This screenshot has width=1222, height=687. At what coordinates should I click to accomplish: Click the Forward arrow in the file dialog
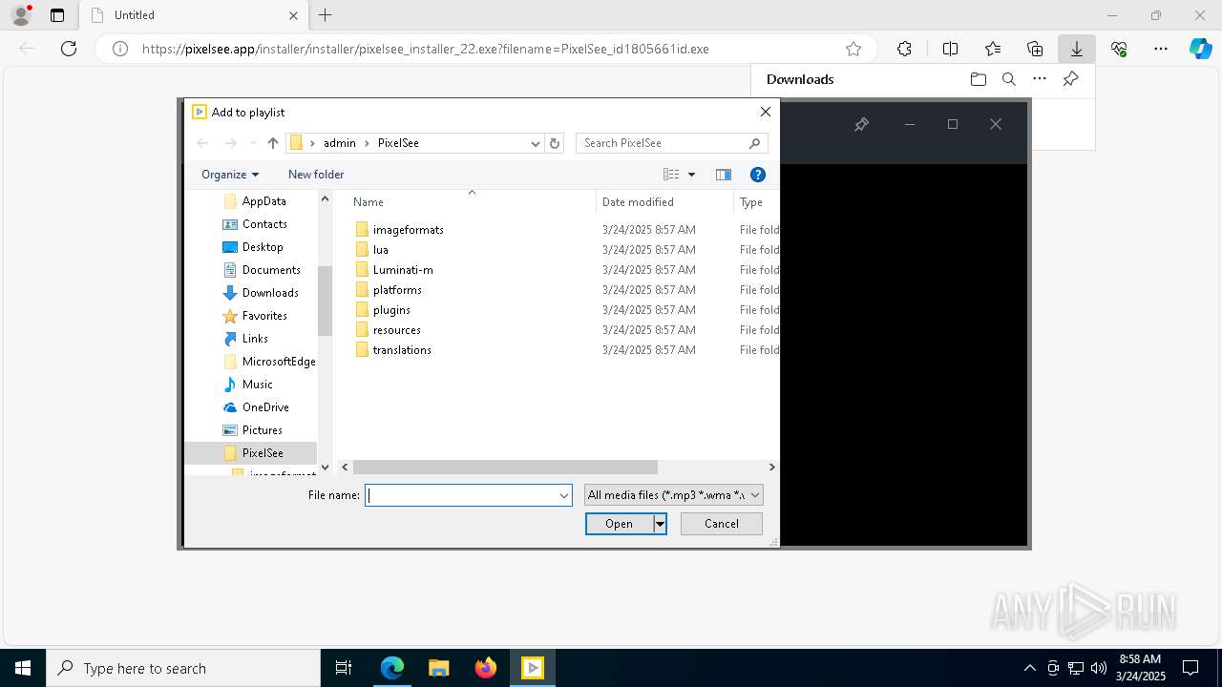tap(230, 143)
